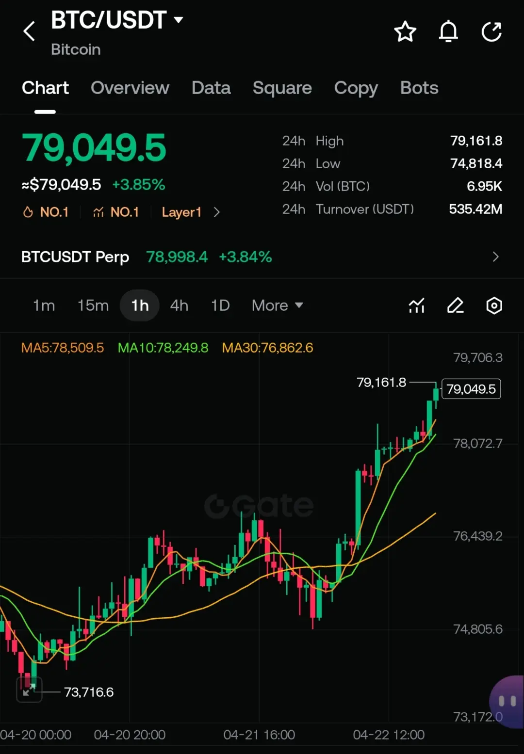Open the Data tab
The width and height of the screenshot is (524, 754).
[211, 88]
